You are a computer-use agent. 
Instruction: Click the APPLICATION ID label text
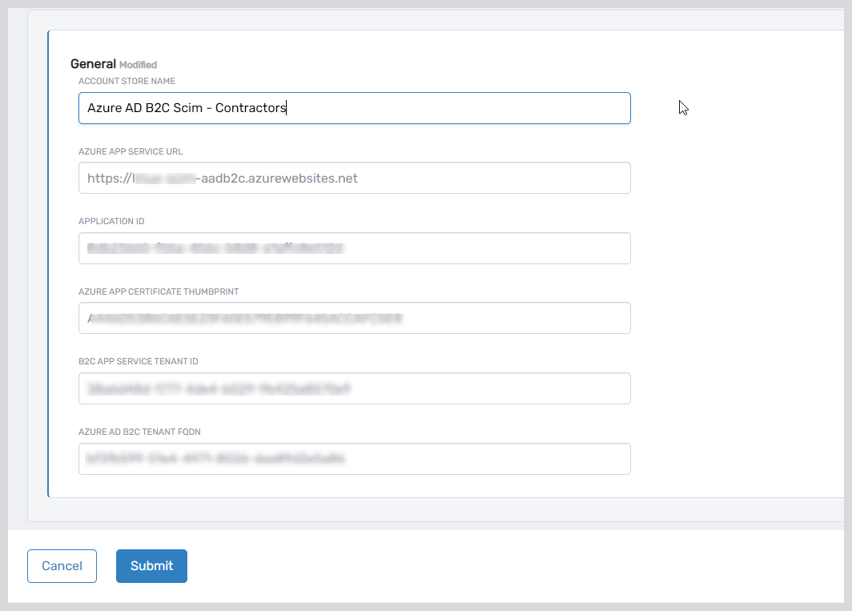pyautogui.click(x=111, y=221)
